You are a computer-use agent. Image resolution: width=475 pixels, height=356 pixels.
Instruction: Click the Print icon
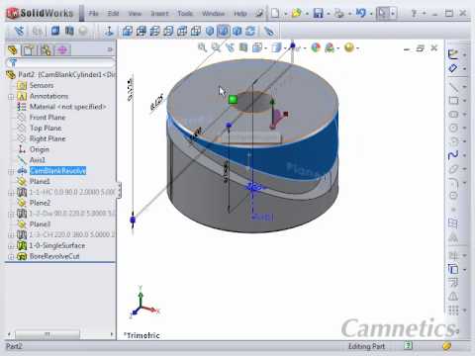(x=338, y=13)
